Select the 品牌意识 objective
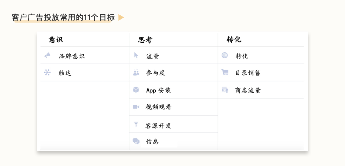The height and width of the screenshot is (166, 345). (x=72, y=56)
